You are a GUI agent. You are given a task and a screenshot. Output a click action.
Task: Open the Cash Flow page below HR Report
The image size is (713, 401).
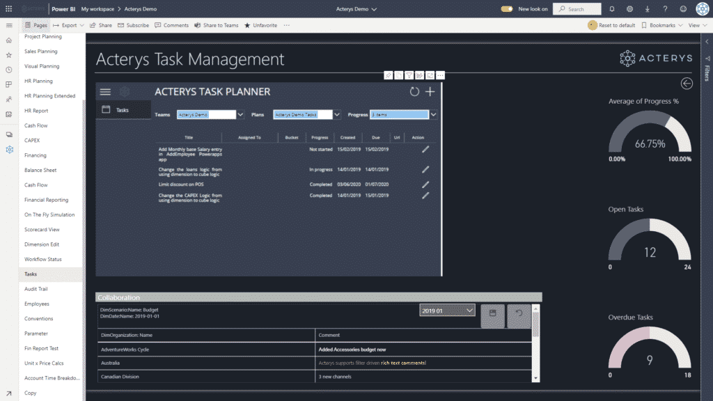click(x=36, y=125)
